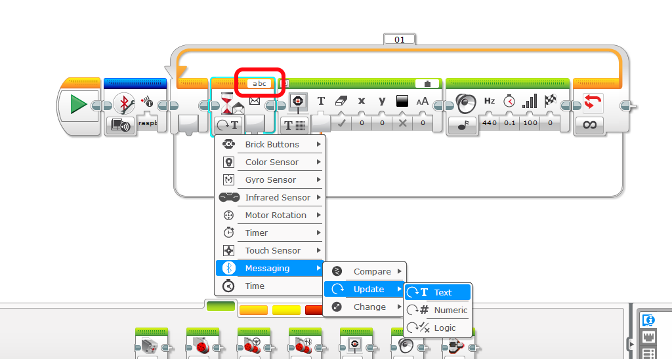Image resolution: width=672 pixels, height=359 pixels.
Task: Expand Touch Sensor submenu
Action: pyautogui.click(x=270, y=250)
